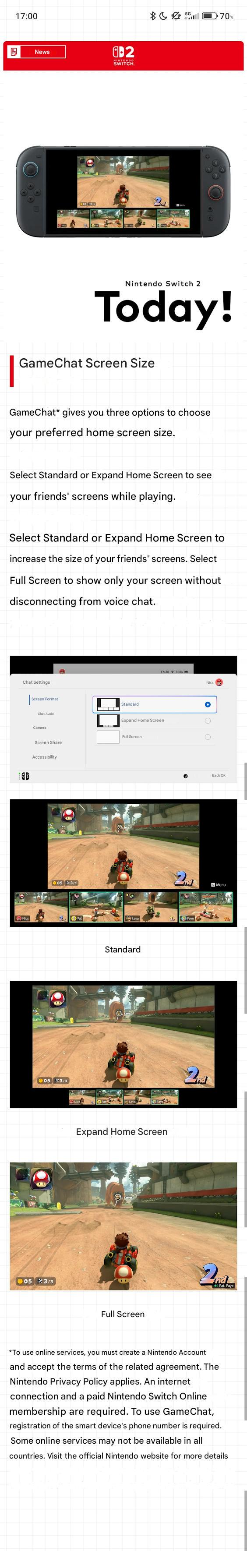Tap the Full Screen layout preview icon
Image resolution: width=247 pixels, height=1551 pixels.
click(x=109, y=736)
